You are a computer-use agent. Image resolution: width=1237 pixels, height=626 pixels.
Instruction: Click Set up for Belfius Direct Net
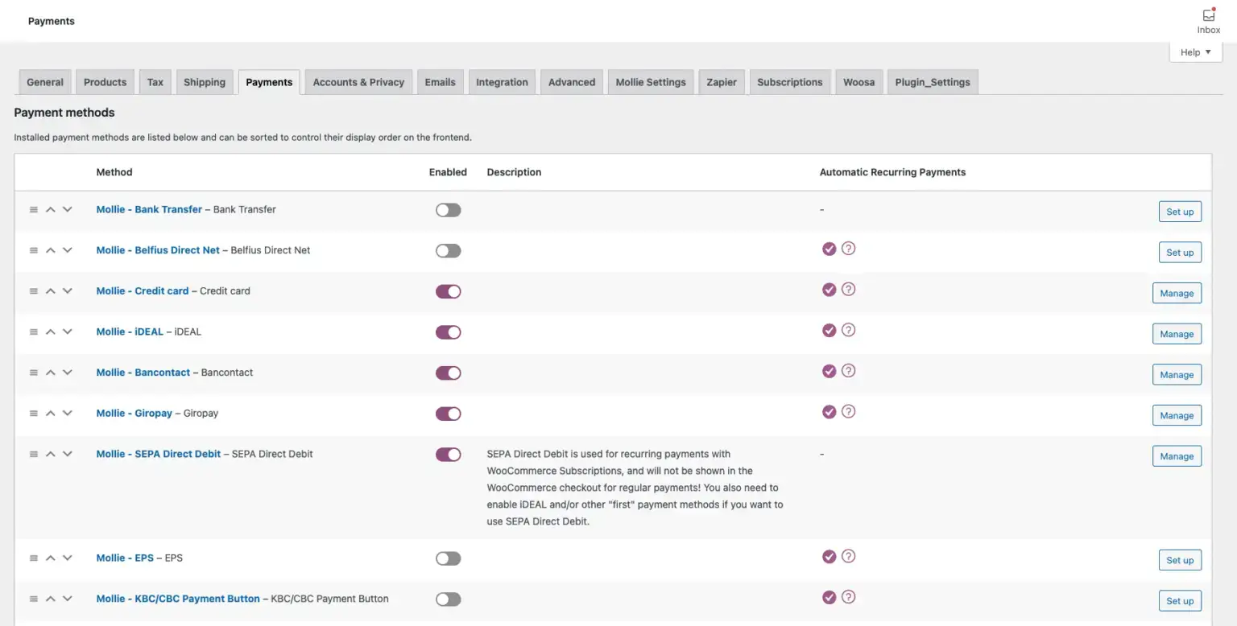point(1180,253)
